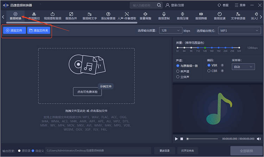Expand output format MP3 dropdown
This screenshot has height=157, width=264.
coord(239,31)
